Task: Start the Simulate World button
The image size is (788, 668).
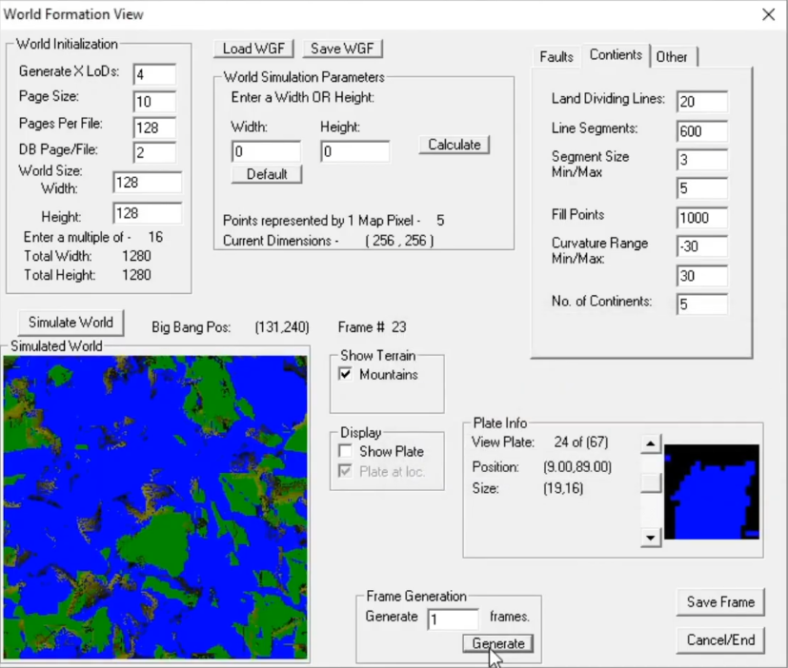Action: tap(71, 322)
